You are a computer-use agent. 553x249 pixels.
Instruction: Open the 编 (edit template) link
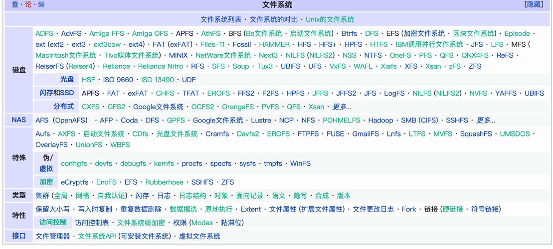pos(41,4)
